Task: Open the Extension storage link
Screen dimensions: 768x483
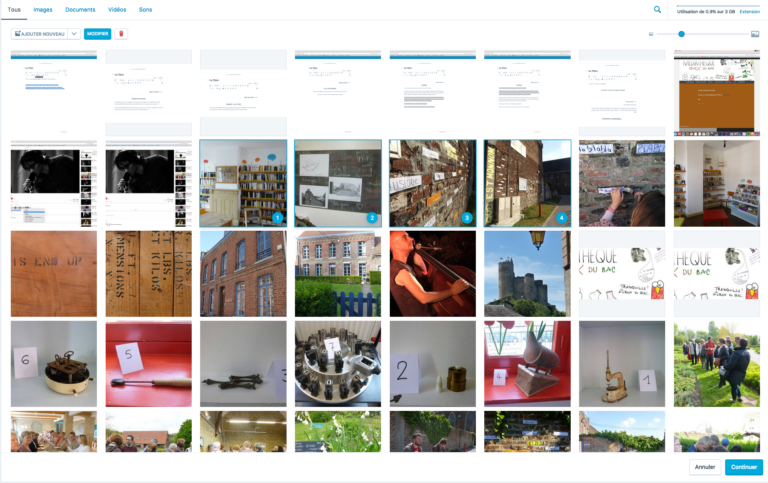Action: click(x=749, y=12)
